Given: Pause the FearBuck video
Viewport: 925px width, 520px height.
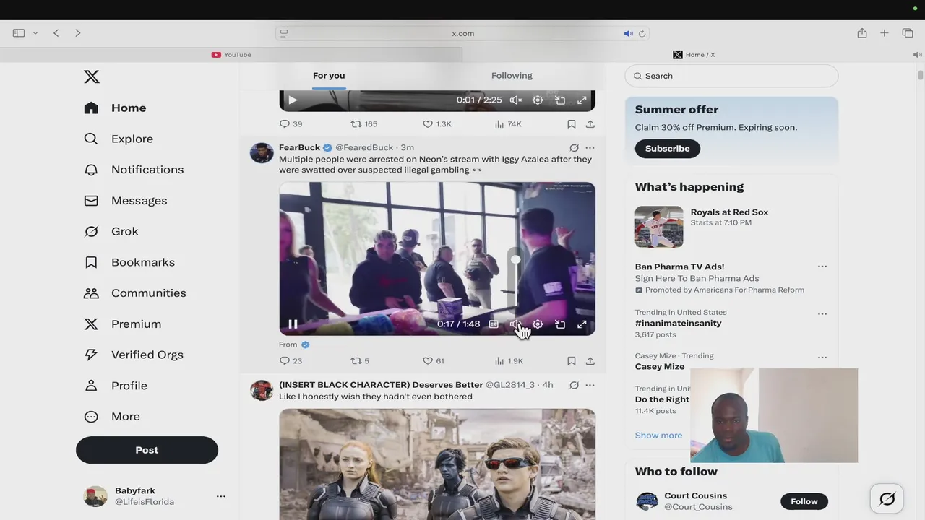Looking at the screenshot, I should [x=293, y=324].
